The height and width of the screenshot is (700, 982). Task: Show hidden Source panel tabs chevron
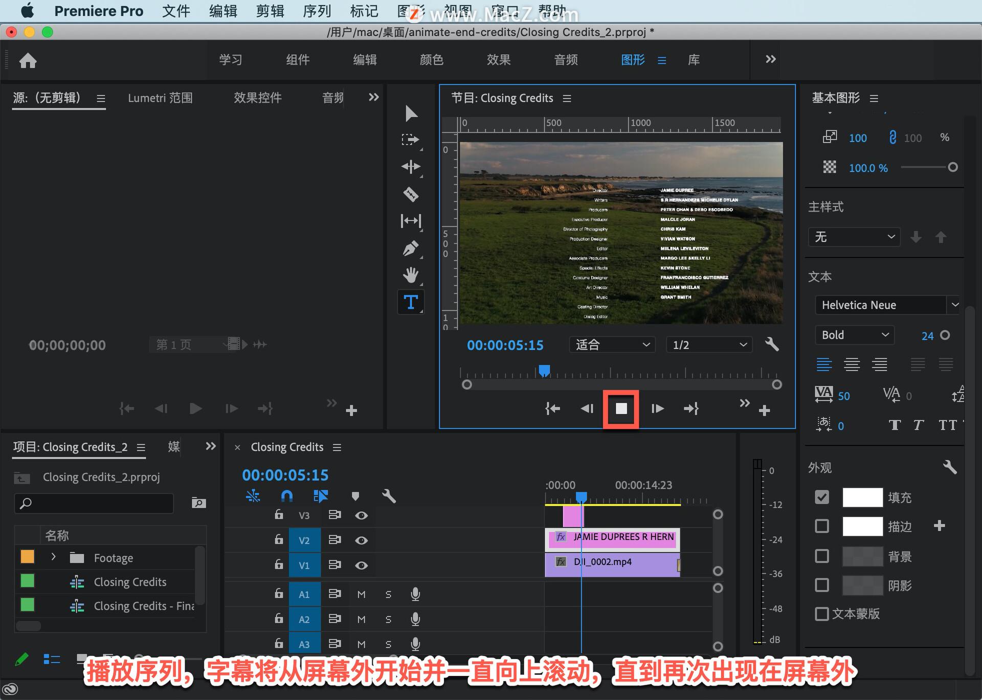(374, 97)
